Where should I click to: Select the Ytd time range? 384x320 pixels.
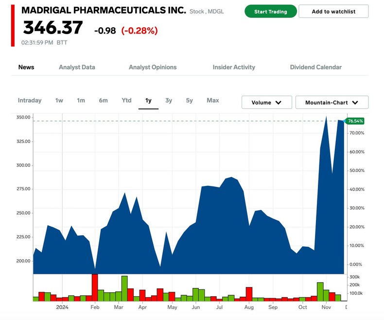click(126, 101)
